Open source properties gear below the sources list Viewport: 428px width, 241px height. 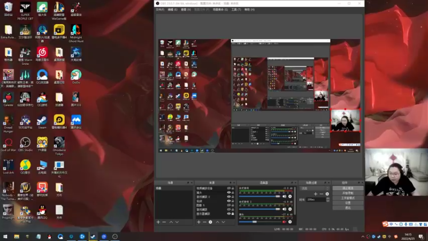pos(210,222)
